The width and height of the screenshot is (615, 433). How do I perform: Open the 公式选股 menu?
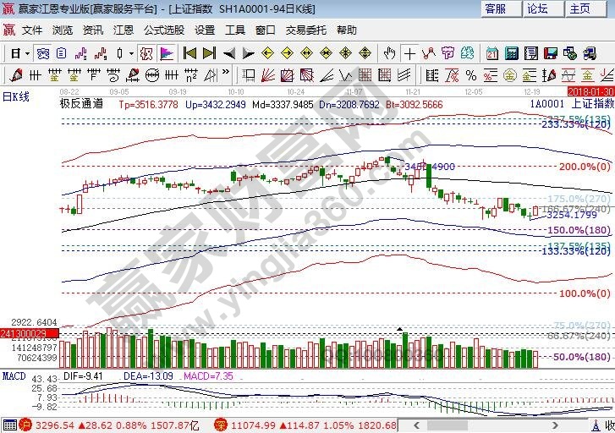(x=163, y=30)
